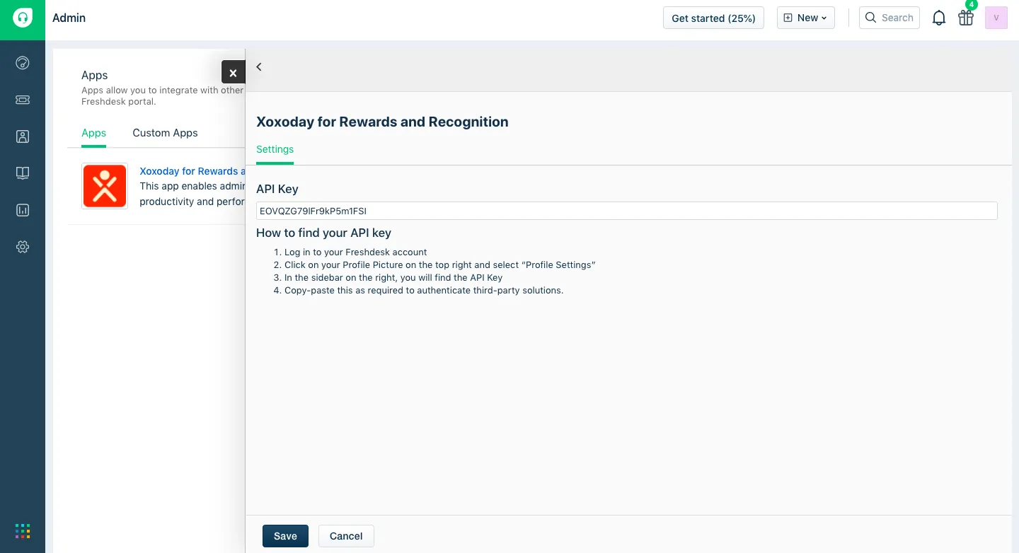Click the Get started (25%) button

pos(713,18)
